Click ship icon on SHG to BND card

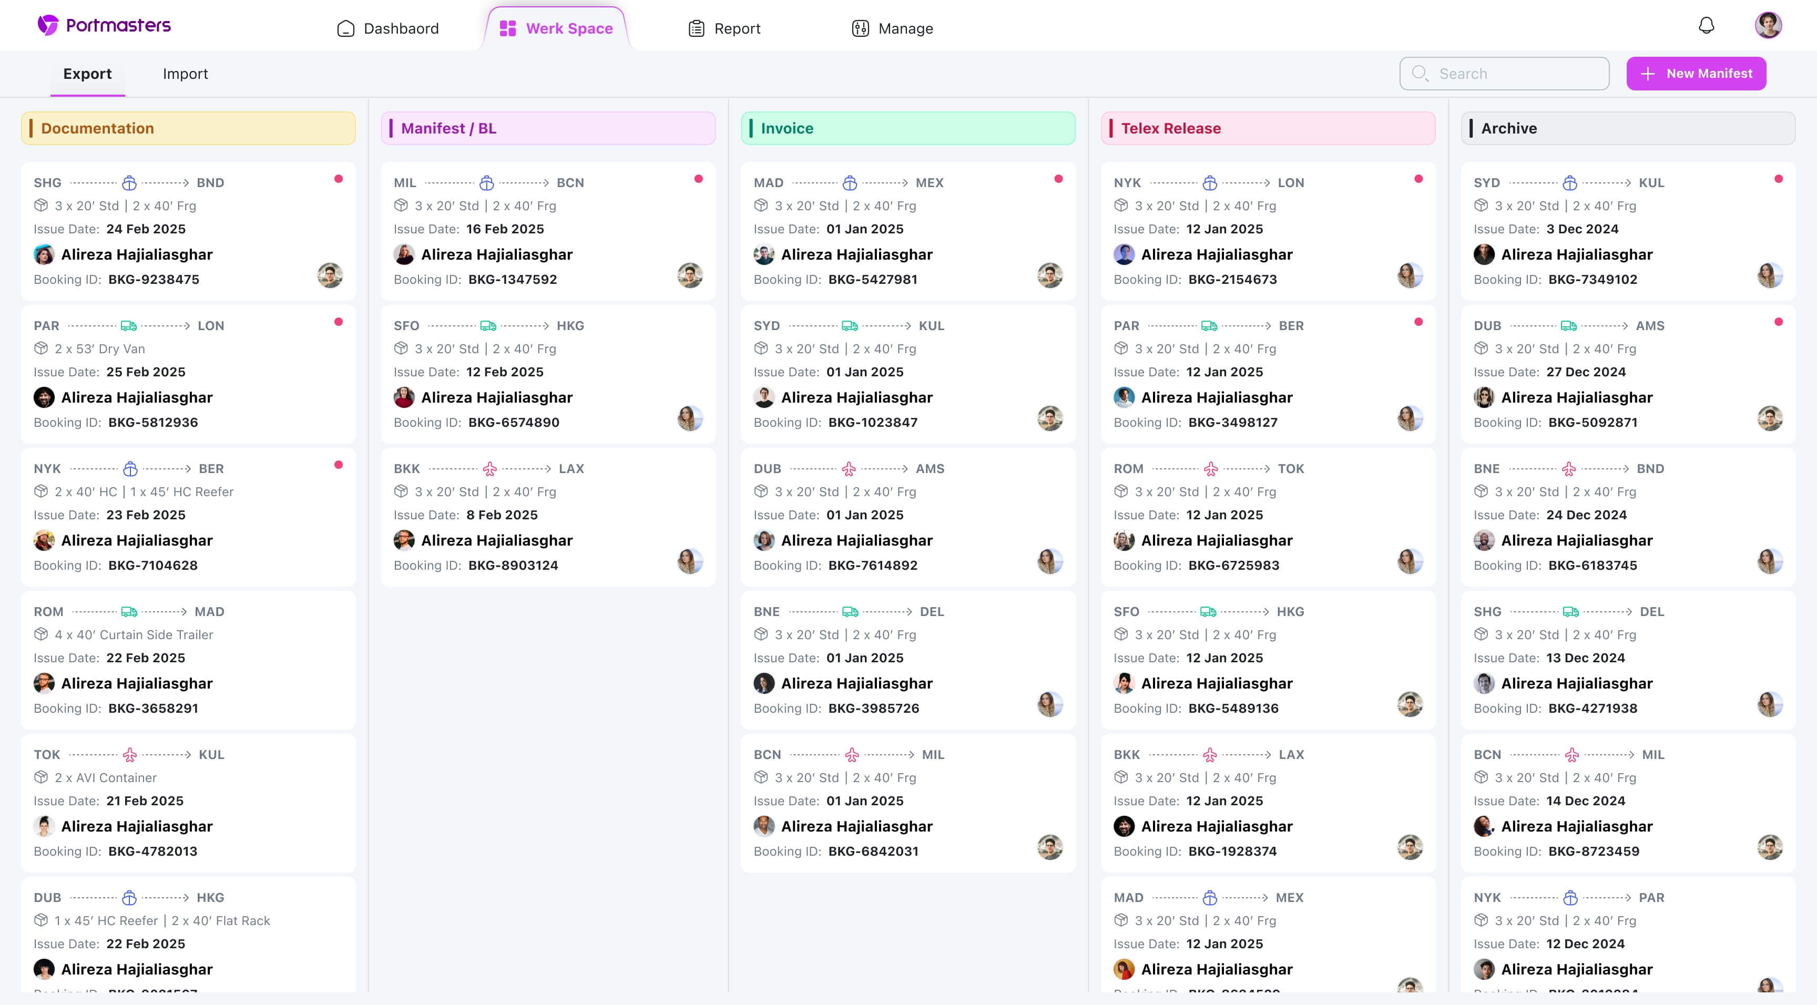pos(129,183)
